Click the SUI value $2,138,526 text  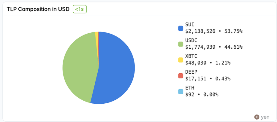tap(200, 31)
